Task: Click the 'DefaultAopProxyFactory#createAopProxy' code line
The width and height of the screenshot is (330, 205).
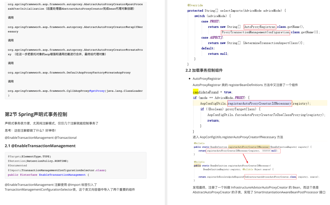Action: coord(69,73)
